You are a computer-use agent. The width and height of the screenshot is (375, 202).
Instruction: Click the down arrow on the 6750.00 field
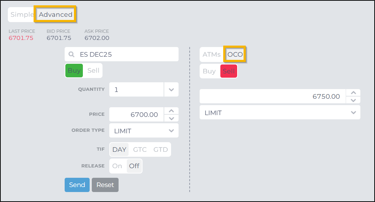coord(353,100)
